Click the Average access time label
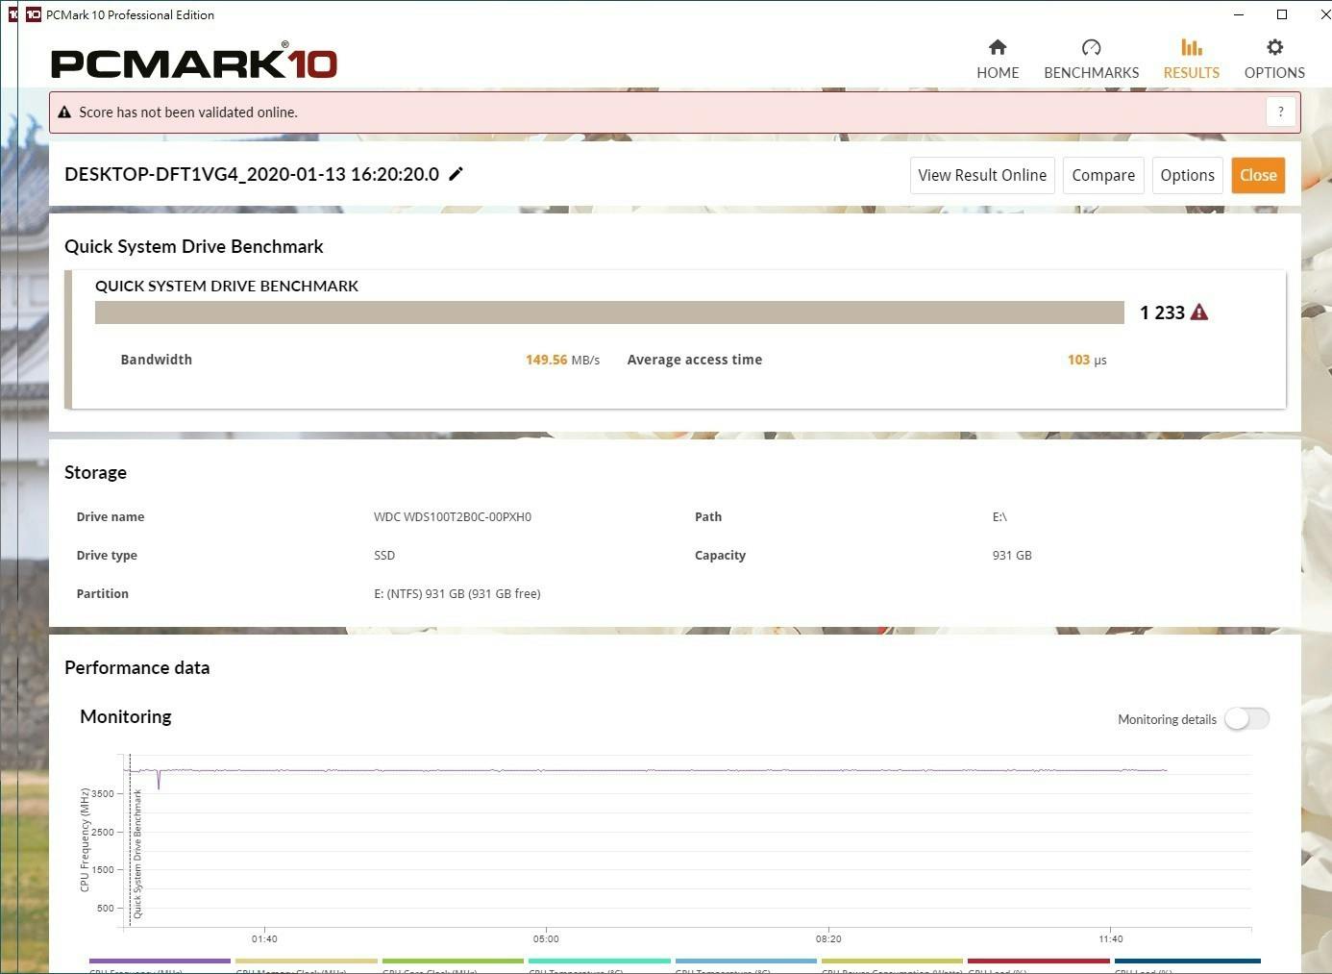Screen dimensions: 1332x974 (695, 360)
